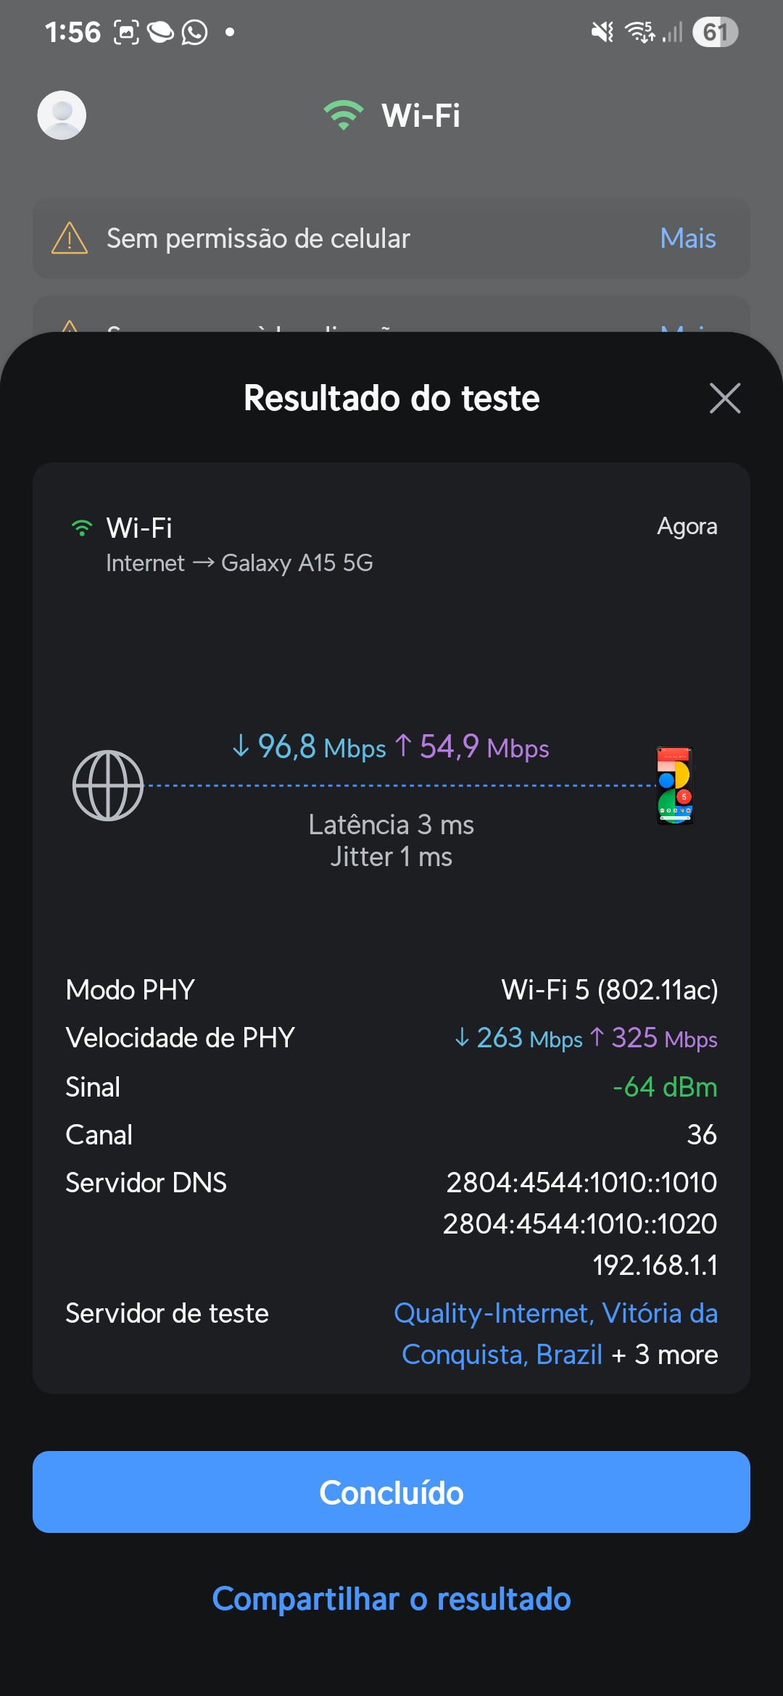
Task: Tap the Concluído button
Action: point(391,1492)
